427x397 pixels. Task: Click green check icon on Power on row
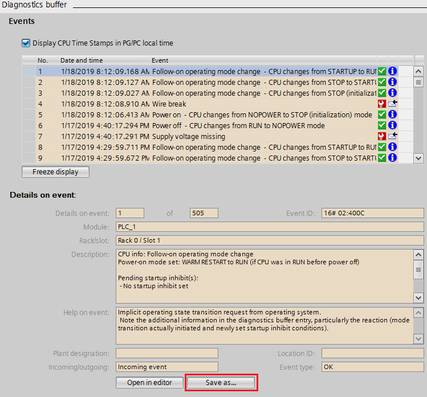(382, 114)
